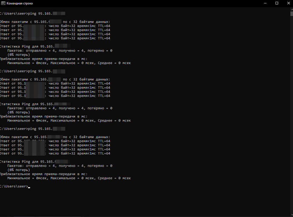Click the vertical scrollbar thumb
293x217 pixels.
point(292,14)
